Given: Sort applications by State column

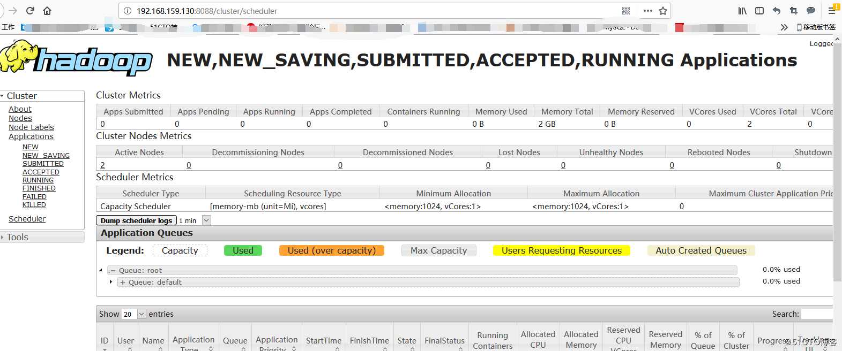Looking at the screenshot, I should (407, 341).
